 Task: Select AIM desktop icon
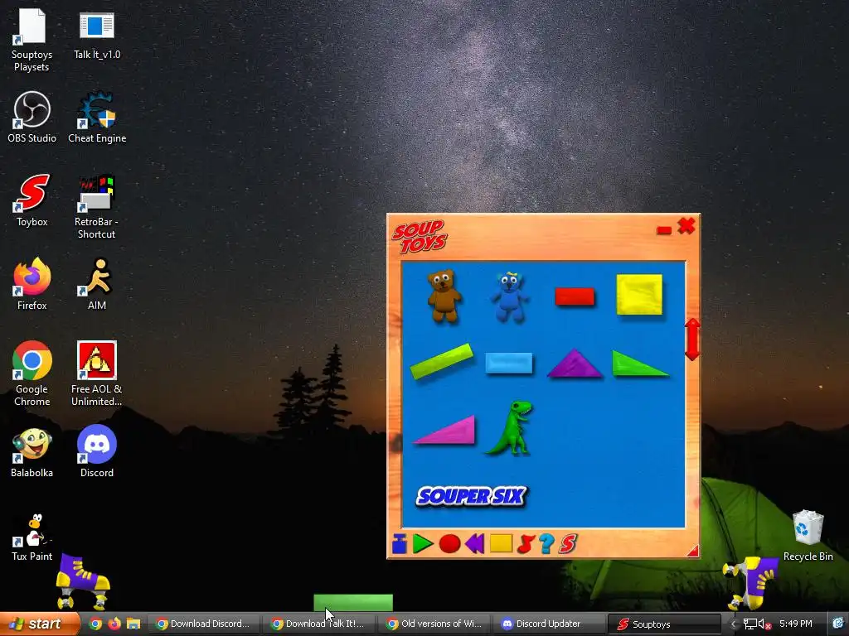(x=97, y=284)
